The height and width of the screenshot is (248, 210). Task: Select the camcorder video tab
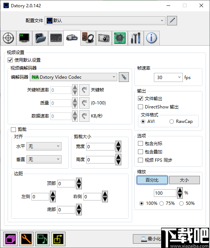pyautogui.click(x=72, y=38)
